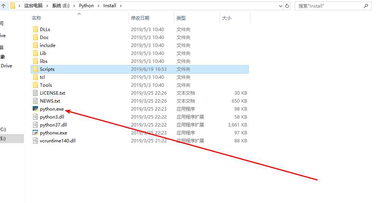376x203 pixels.
Task: Click the up-one-level arrow button
Action: (3, 6)
